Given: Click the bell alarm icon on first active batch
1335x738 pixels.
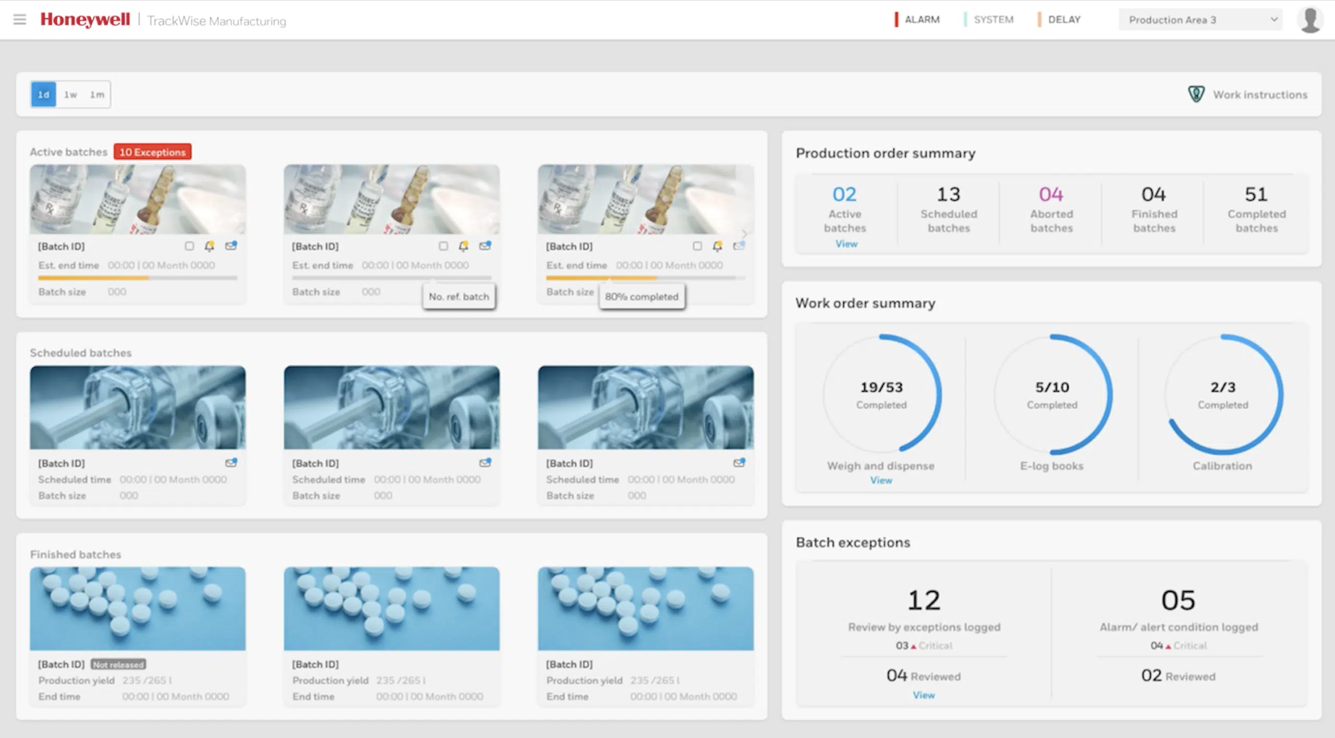Looking at the screenshot, I should (x=210, y=246).
